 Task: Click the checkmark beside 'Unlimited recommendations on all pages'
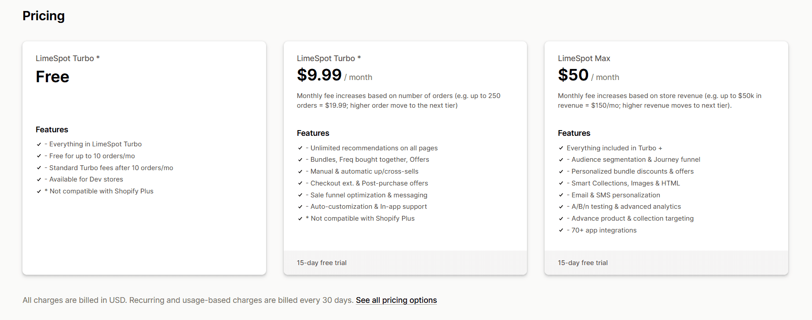tap(300, 148)
